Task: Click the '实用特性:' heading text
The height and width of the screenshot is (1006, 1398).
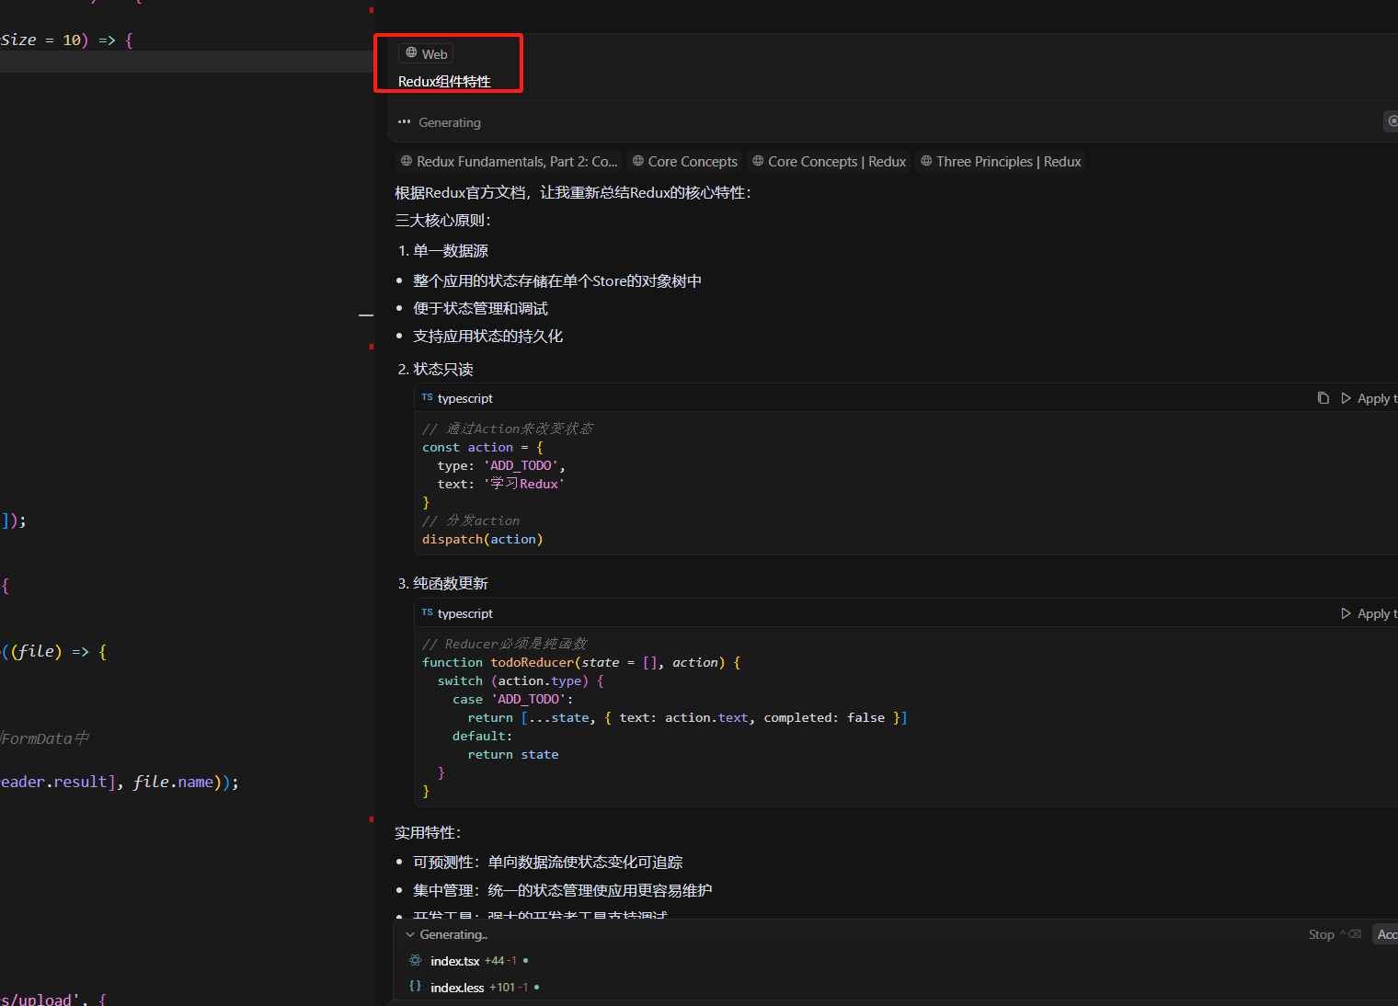Action: coord(428,833)
